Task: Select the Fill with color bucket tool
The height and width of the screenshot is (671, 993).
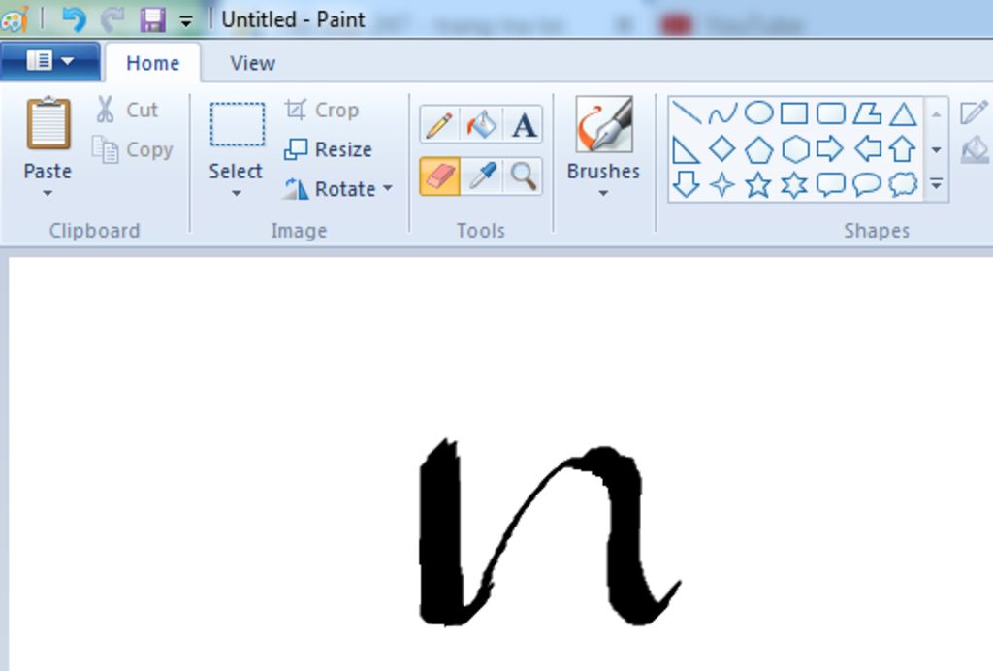Action: pyautogui.click(x=479, y=125)
